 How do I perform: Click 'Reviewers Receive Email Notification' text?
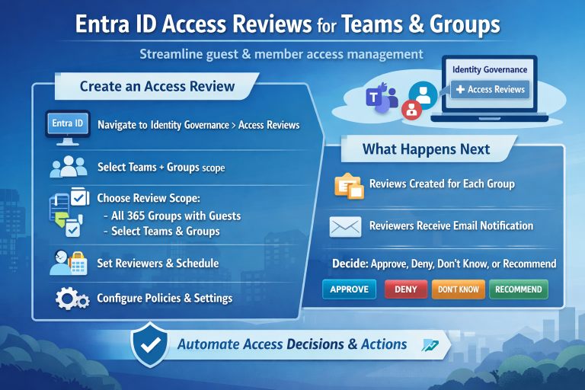452,225
